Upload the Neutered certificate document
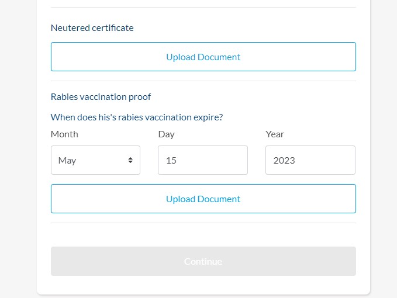 click(x=203, y=57)
